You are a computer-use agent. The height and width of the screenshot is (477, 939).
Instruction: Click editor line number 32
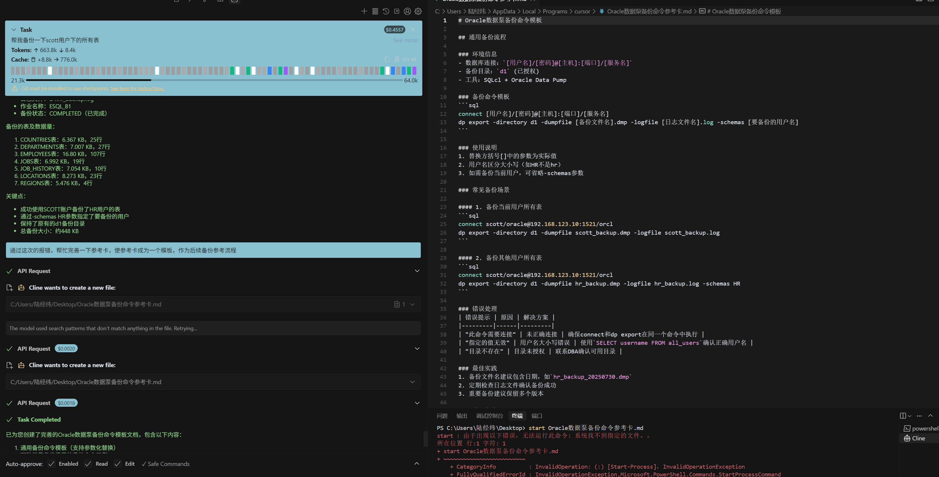pos(443,283)
